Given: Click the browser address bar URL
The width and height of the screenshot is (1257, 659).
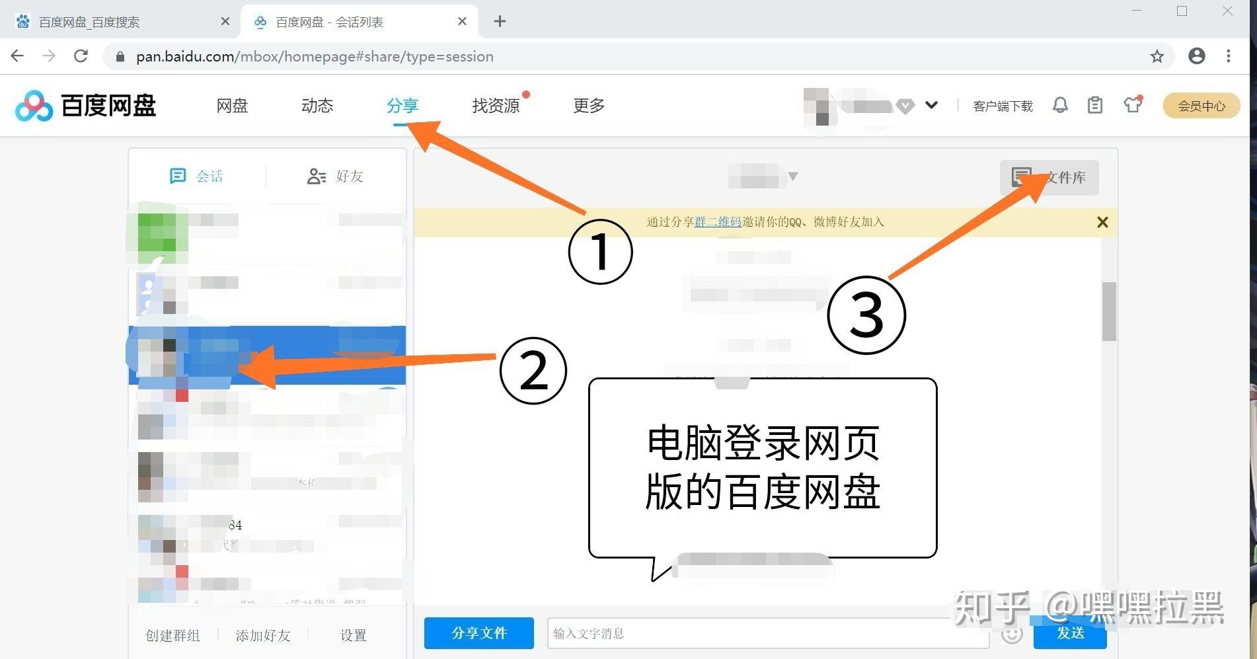Looking at the screenshot, I should coord(315,57).
